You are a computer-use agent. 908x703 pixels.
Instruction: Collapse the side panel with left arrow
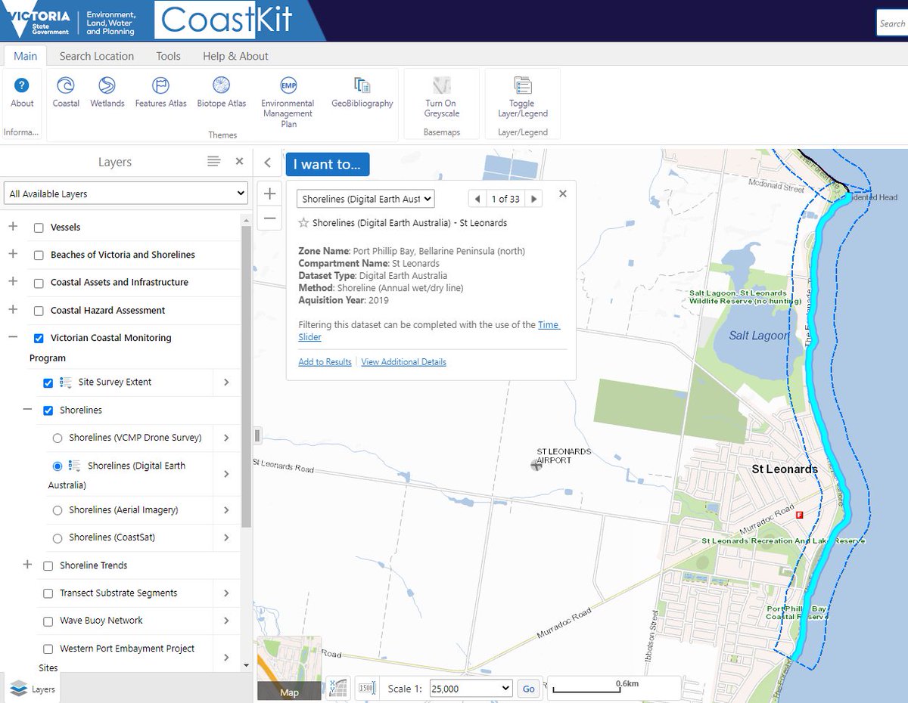click(x=267, y=163)
